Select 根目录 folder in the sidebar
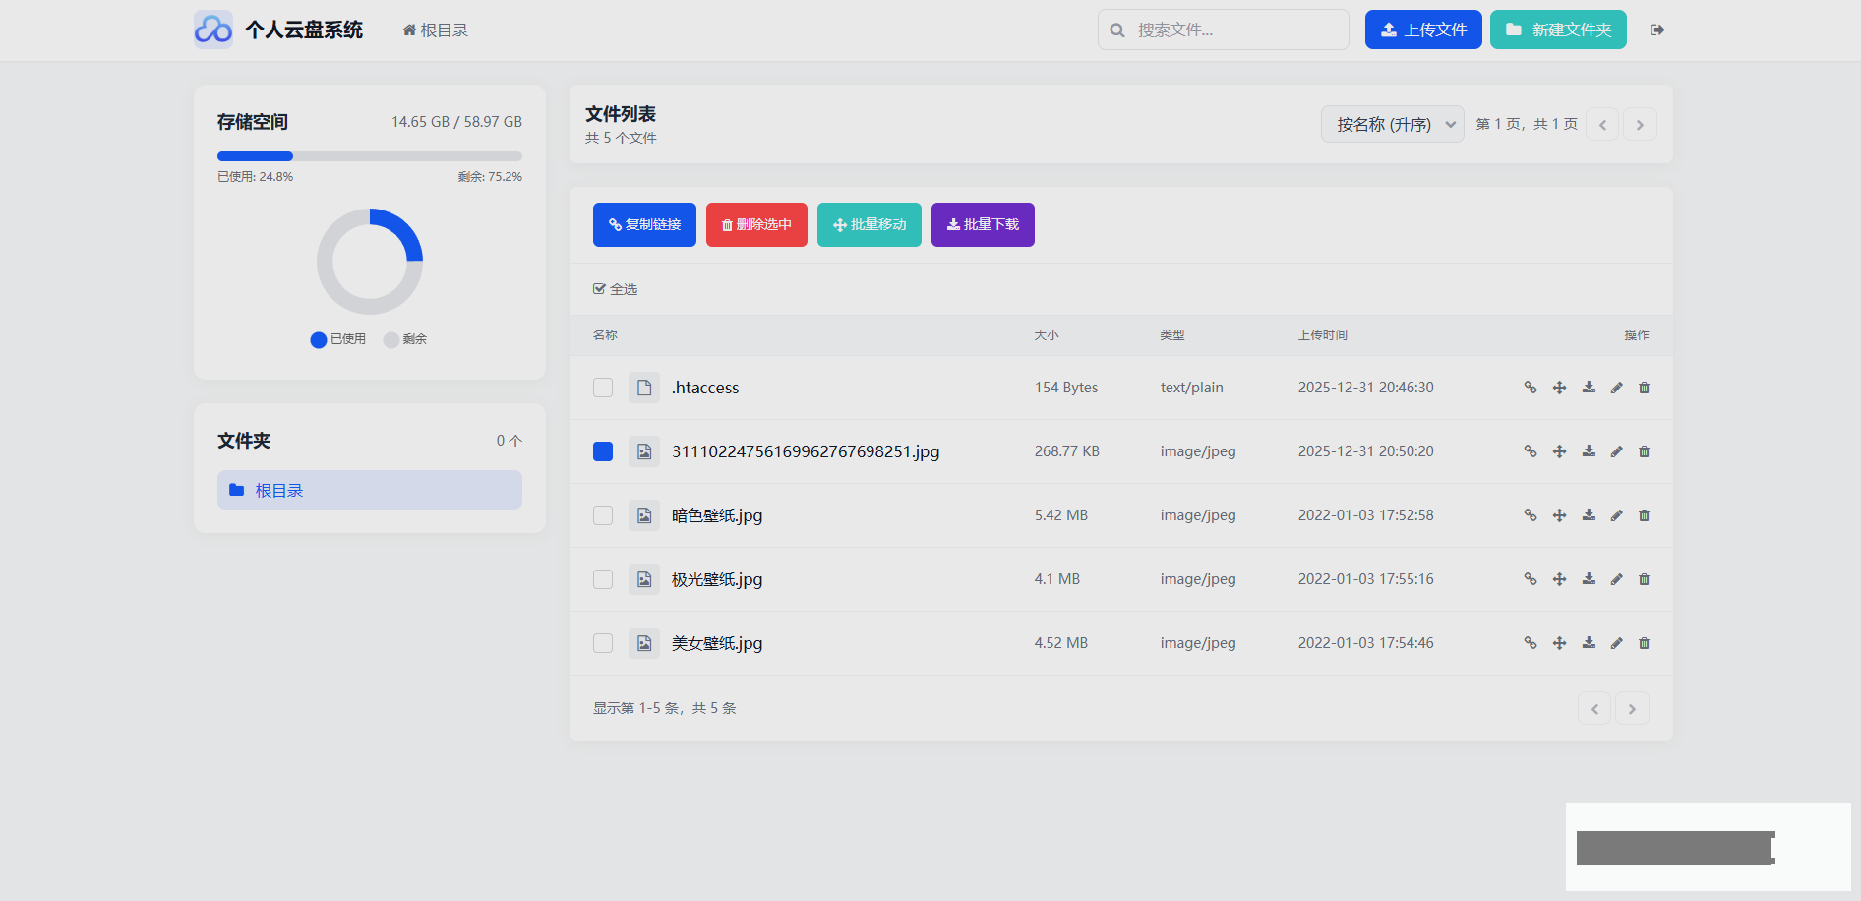 tap(369, 490)
